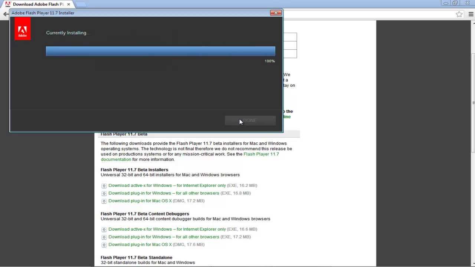Restore down the Chrome browser window

tap(455, 3)
